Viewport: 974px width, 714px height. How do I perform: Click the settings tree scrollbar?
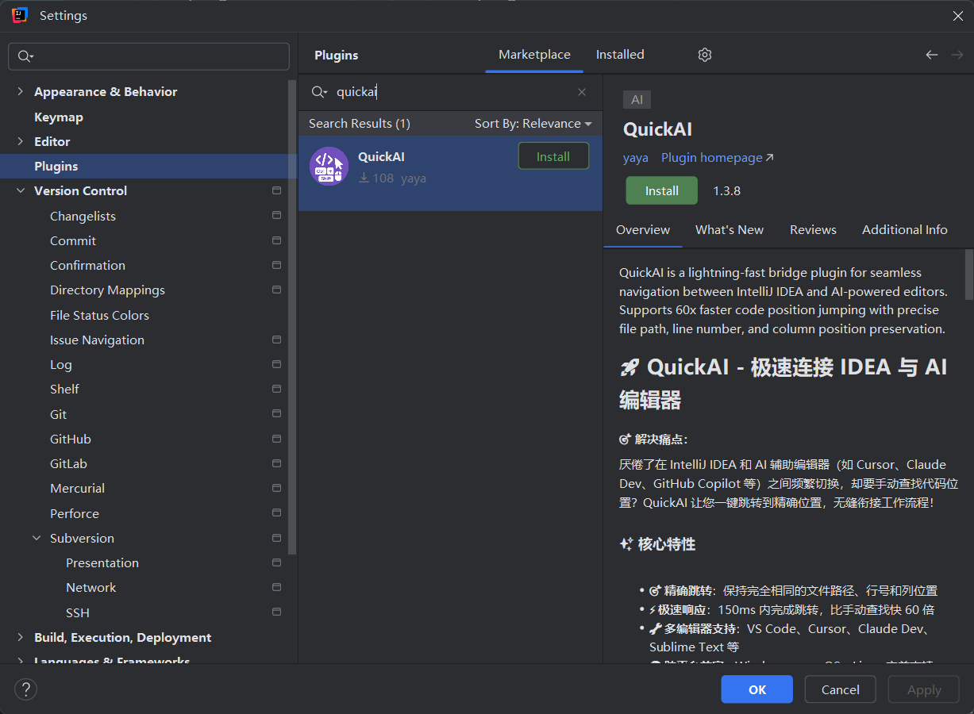pos(292,317)
